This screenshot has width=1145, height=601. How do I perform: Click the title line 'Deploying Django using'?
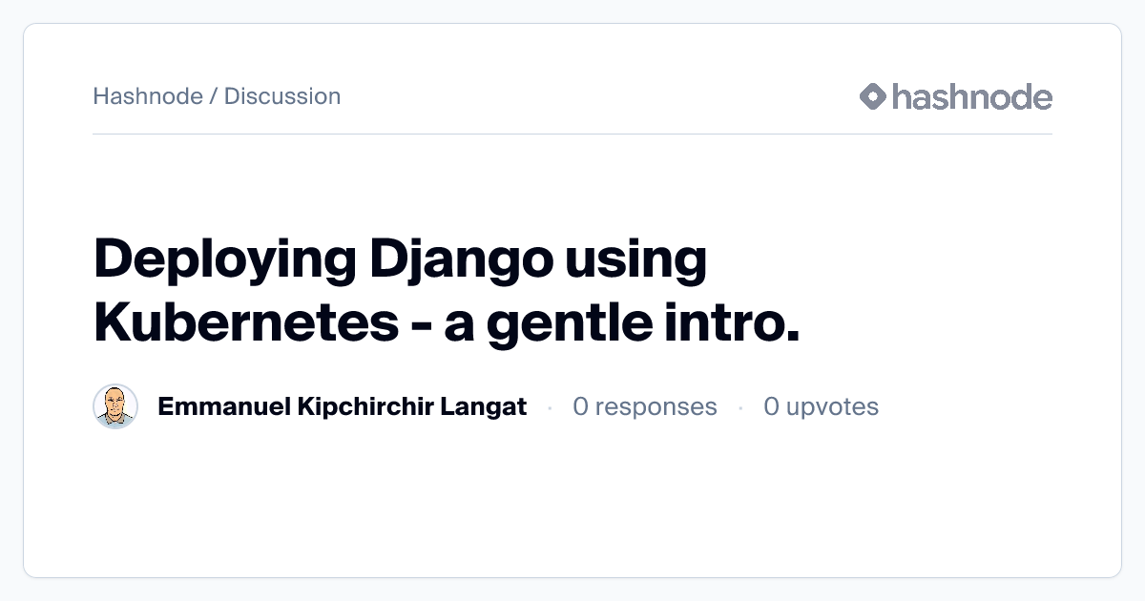[x=400, y=261]
